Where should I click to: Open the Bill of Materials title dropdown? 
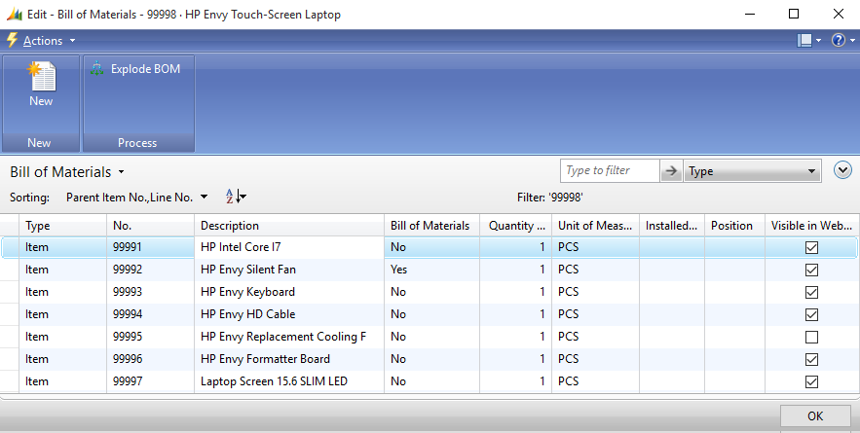[x=121, y=172]
